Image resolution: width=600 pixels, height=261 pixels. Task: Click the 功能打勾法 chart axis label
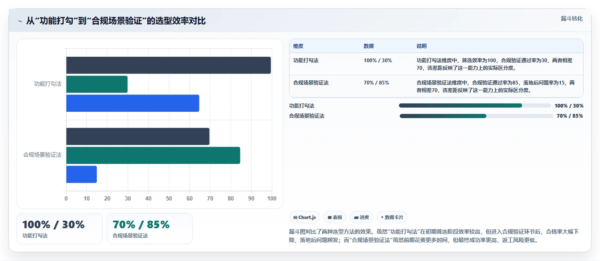[x=48, y=84]
